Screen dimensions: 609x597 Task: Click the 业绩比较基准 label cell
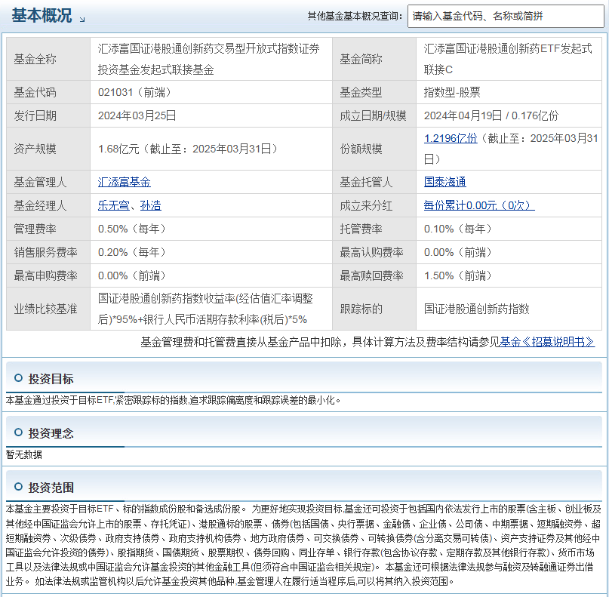coord(48,309)
